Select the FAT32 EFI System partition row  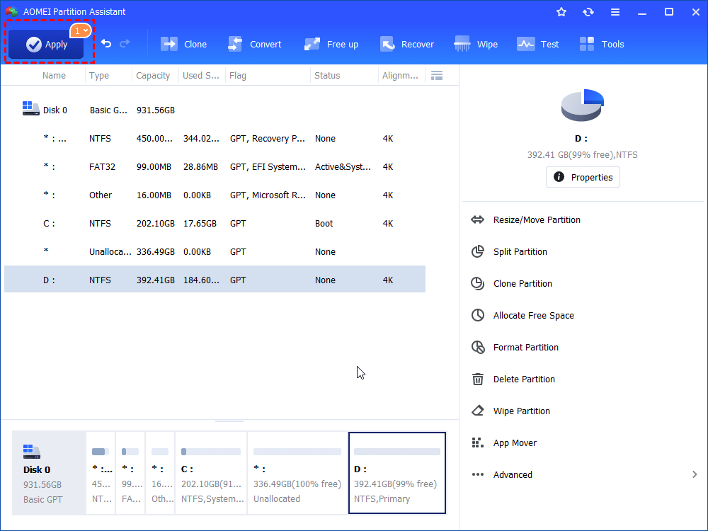tap(215, 166)
